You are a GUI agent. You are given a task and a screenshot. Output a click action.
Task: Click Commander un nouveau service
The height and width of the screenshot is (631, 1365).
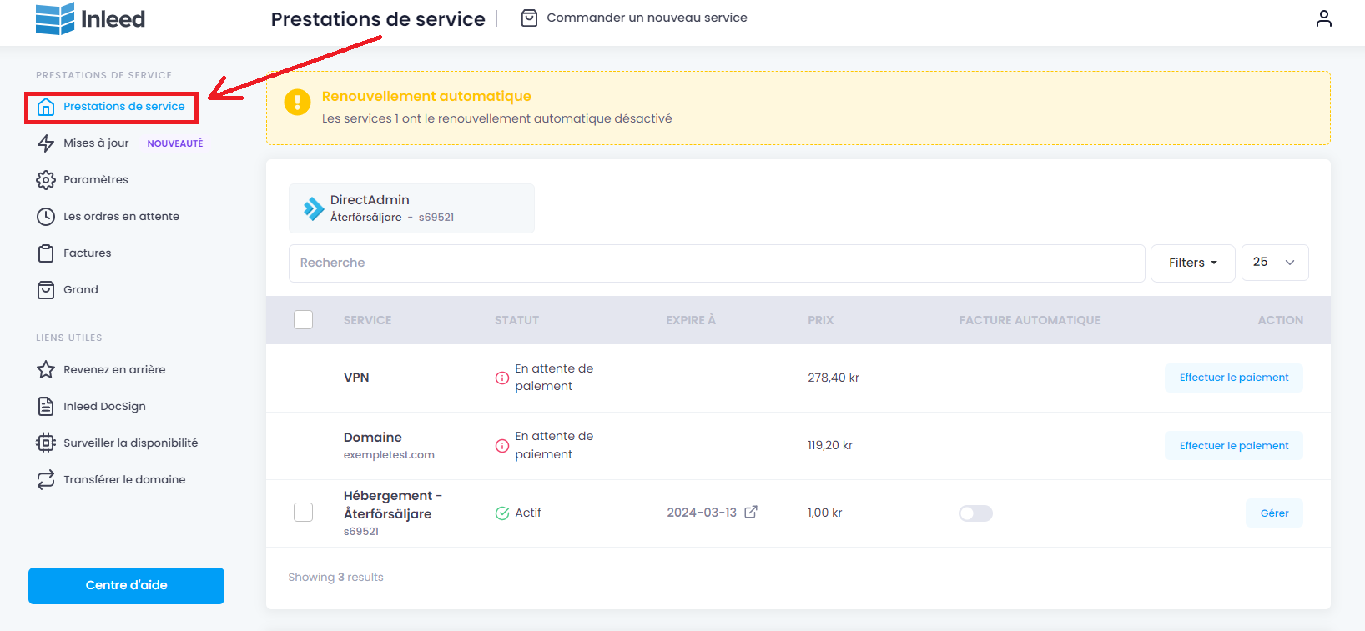point(647,18)
